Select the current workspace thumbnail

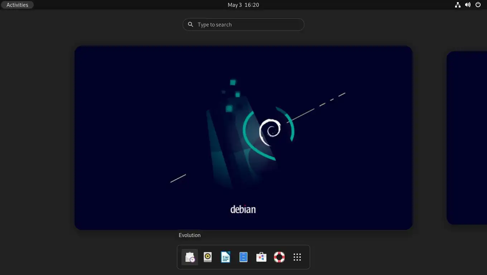[x=243, y=138]
